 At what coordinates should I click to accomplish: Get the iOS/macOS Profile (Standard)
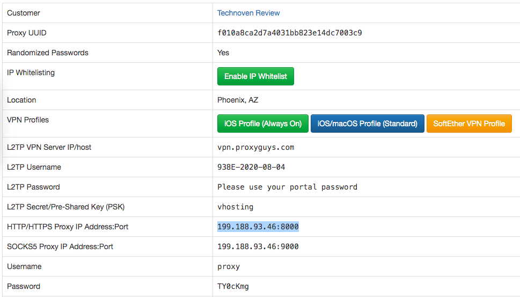tap(368, 124)
